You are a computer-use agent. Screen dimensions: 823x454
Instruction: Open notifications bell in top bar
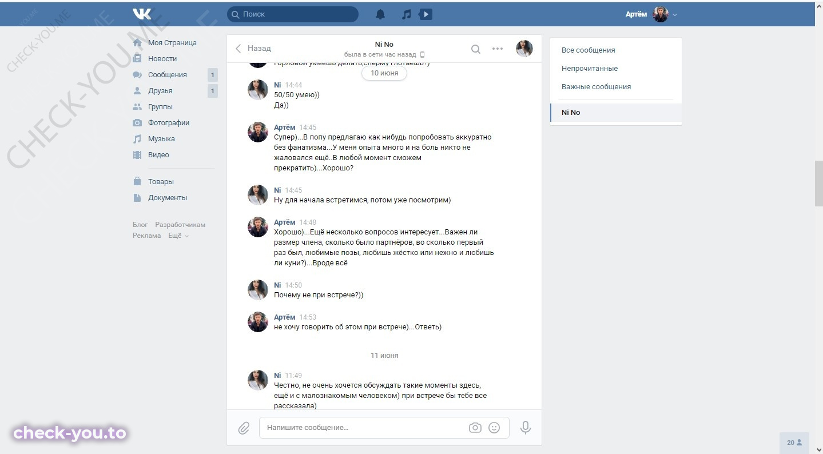tap(380, 14)
